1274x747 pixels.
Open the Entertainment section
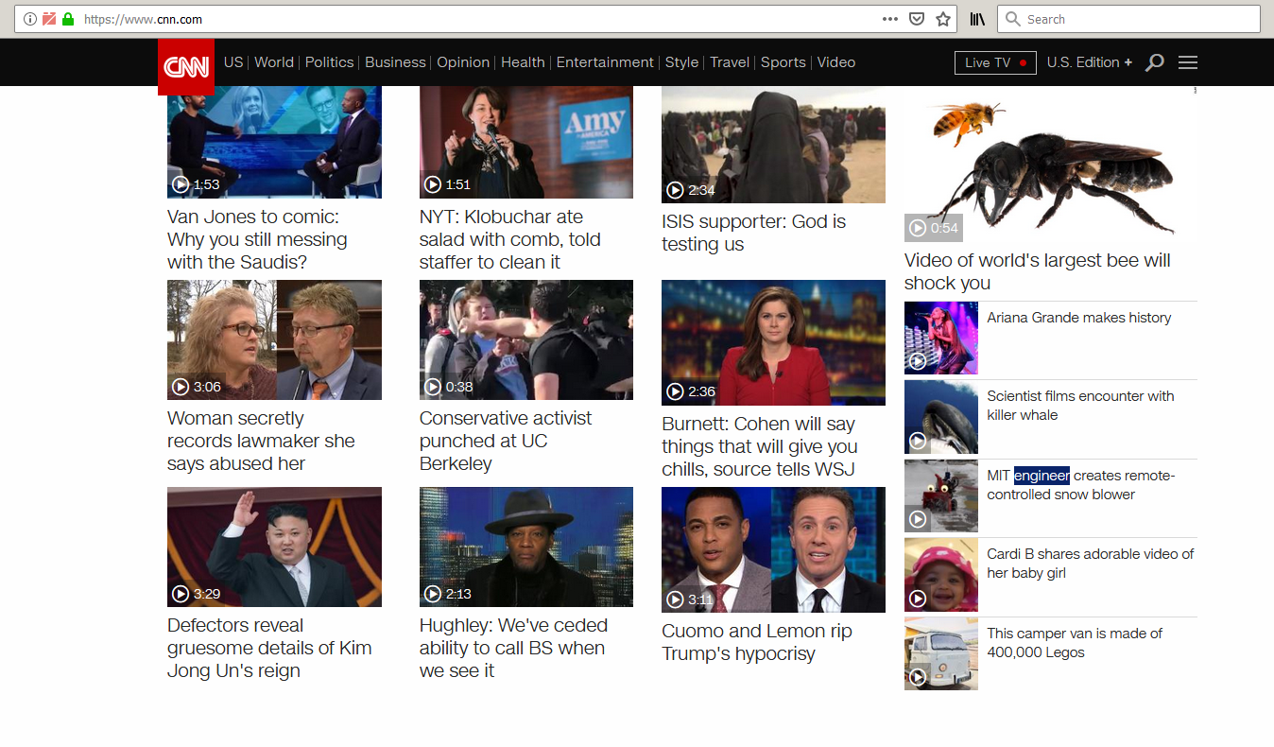tap(605, 62)
